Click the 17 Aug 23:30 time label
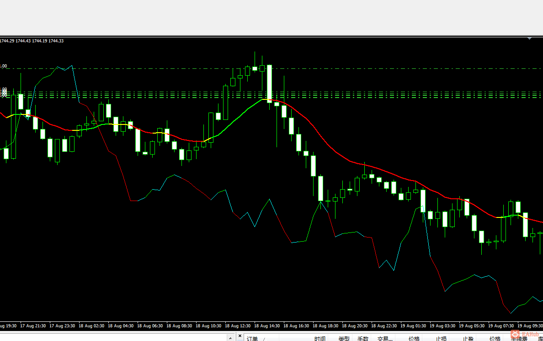543x341 pixels. coord(62,326)
